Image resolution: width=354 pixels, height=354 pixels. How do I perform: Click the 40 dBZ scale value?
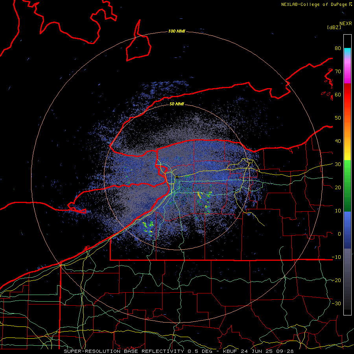[x=338, y=141]
